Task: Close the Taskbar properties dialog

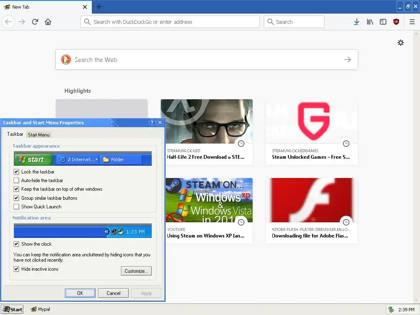Action: (x=160, y=122)
